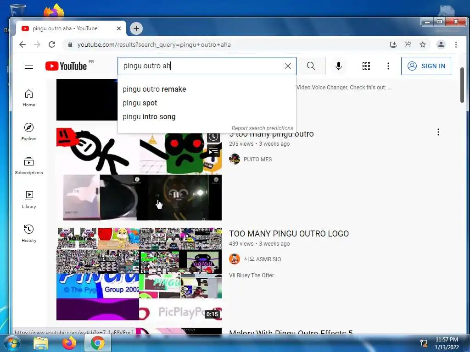Click the install/download icon in address bar
The width and height of the screenshot is (470, 352).
pyautogui.click(x=393, y=44)
